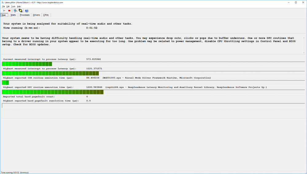Switch to the Drivers tab
307x174 pixels.
36,15
